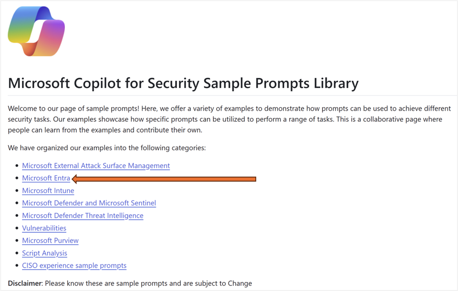
Task: Select Microsoft Defender Threat Intelligence link
Action: tap(83, 216)
